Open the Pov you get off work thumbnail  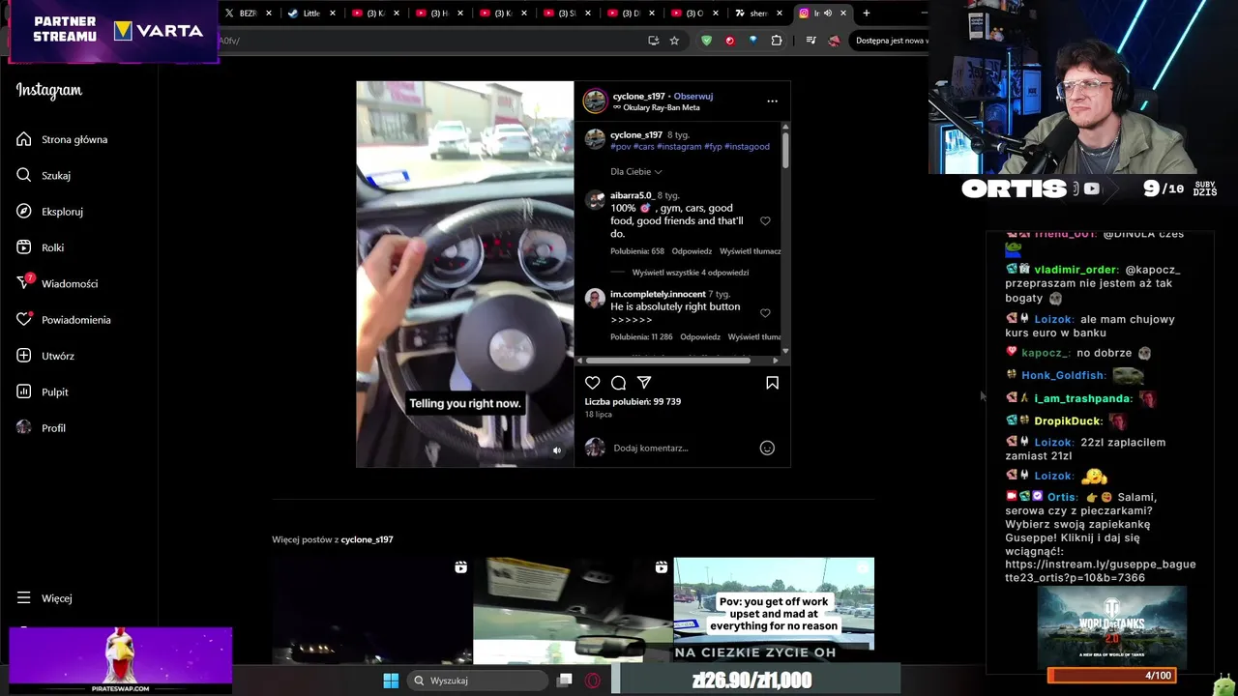[774, 610]
